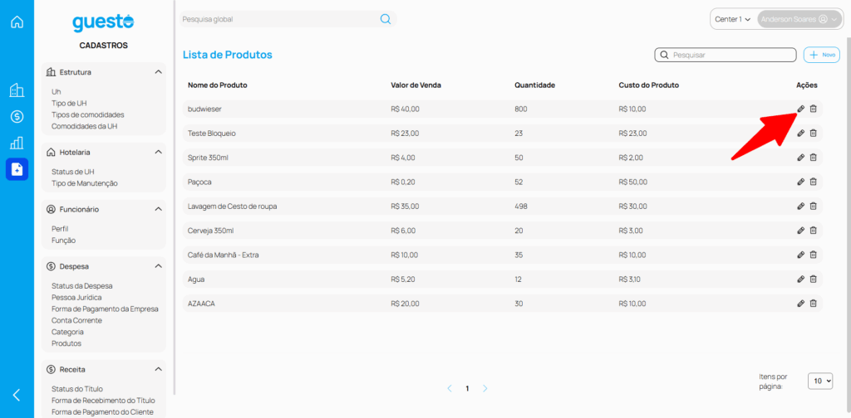Click the edit pencil for budwieser

click(801, 109)
